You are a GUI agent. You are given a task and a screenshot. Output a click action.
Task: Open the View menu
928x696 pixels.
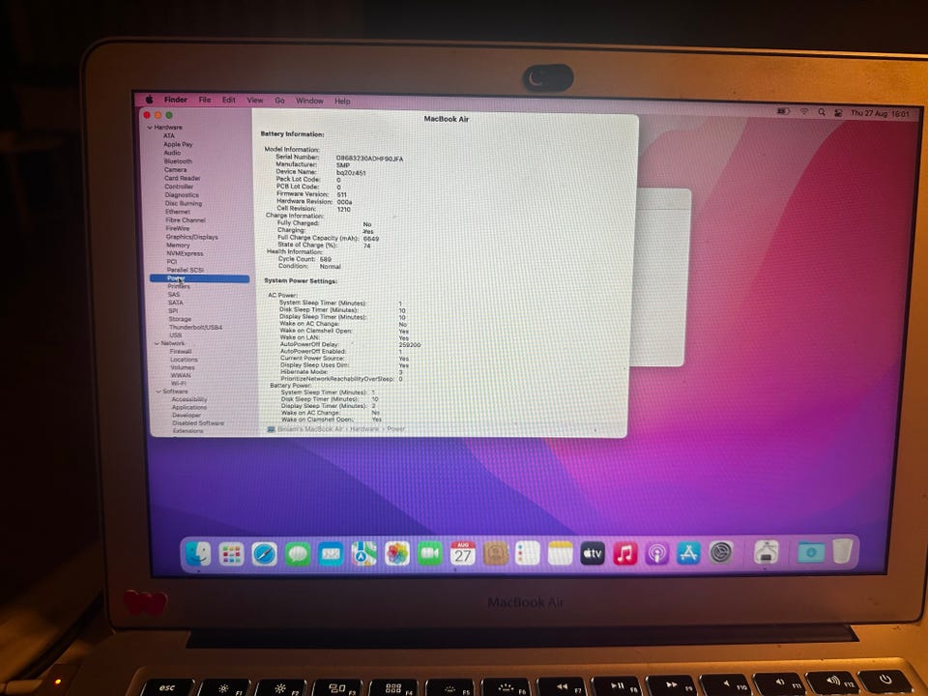click(255, 100)
